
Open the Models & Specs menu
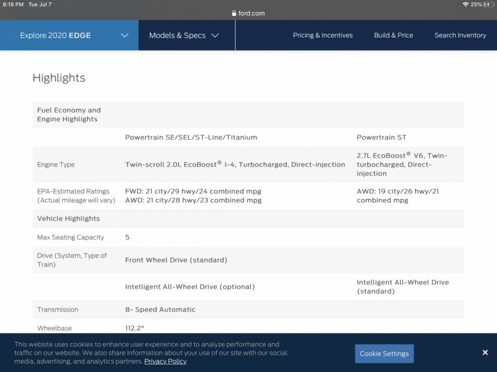point(183,35)
